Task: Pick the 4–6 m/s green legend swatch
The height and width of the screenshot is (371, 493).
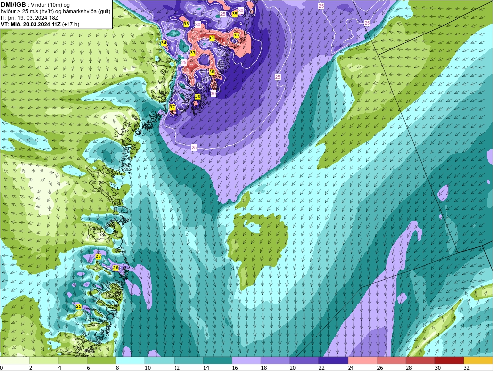Action: pos(72,360)
